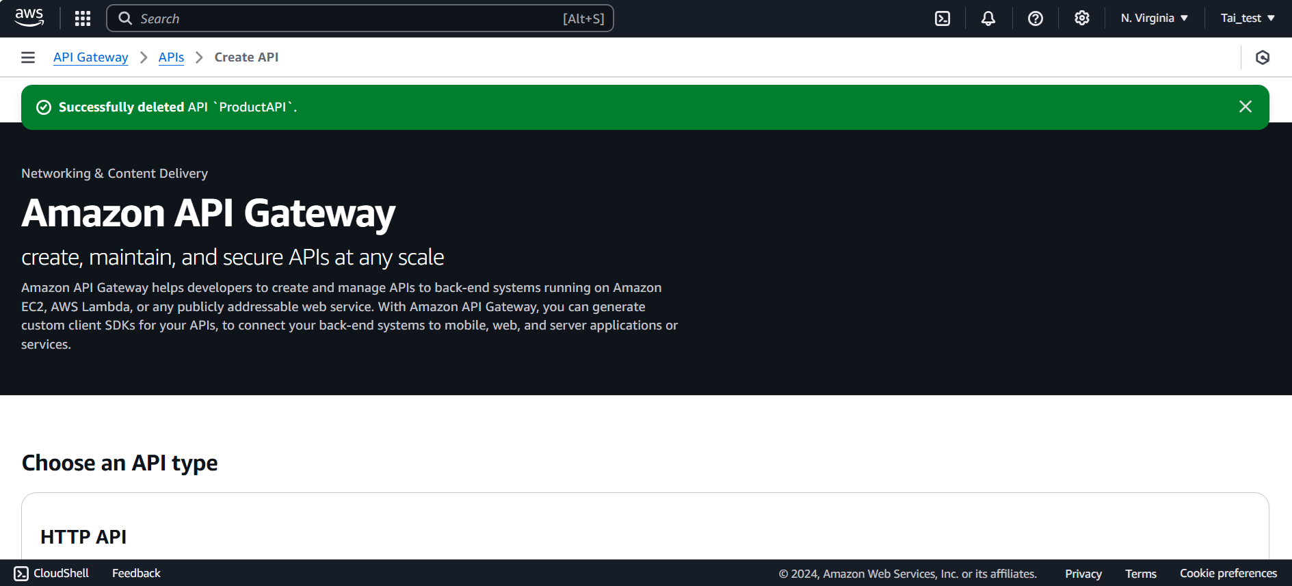Launch CloudShell from top bar icon
Image resolution: width=1292 pixels, height=586 pixels.
click(942, 18)
